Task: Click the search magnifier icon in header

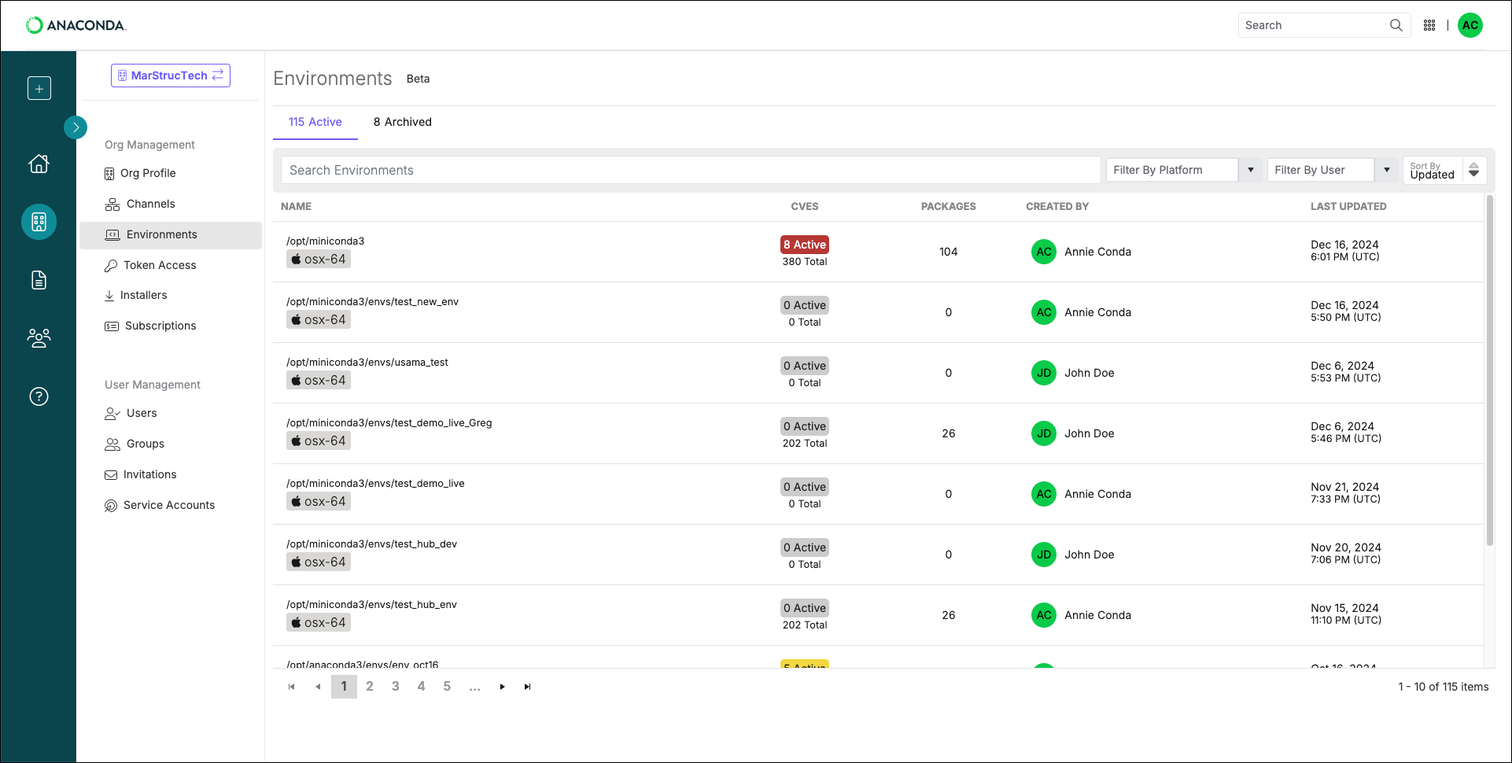Action: coord(1396,25)
